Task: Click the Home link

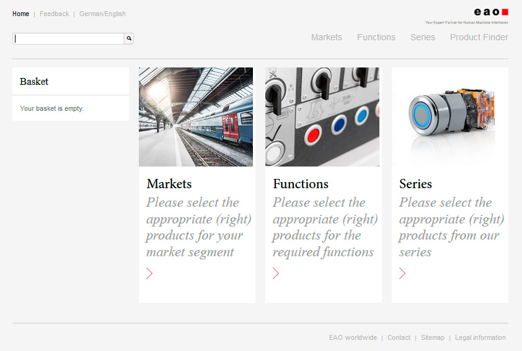Action: [20, 14]
